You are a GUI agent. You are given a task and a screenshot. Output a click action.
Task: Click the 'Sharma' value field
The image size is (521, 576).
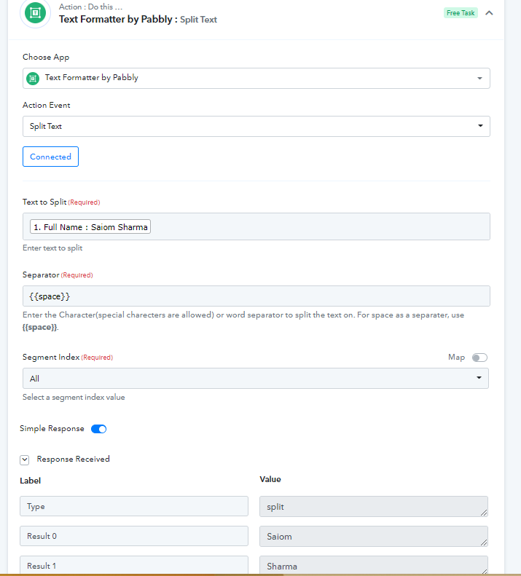pos(374,565)
